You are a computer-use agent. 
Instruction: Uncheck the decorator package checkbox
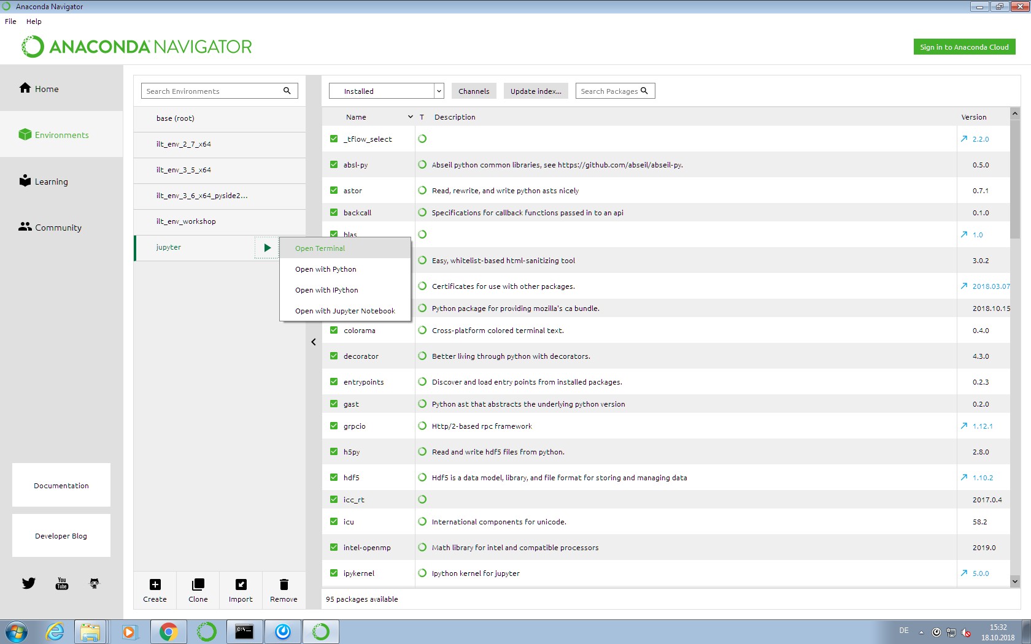(x=334, y=356)
